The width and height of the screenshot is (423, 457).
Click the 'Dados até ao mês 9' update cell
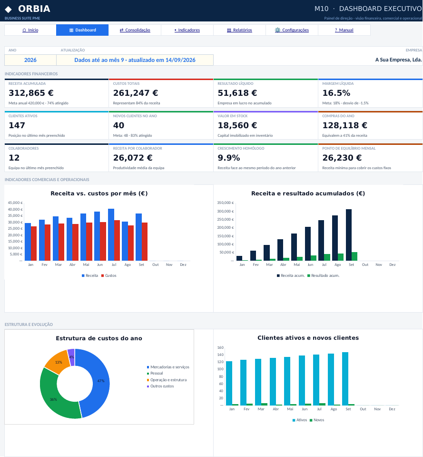click(x=135, y=60)
